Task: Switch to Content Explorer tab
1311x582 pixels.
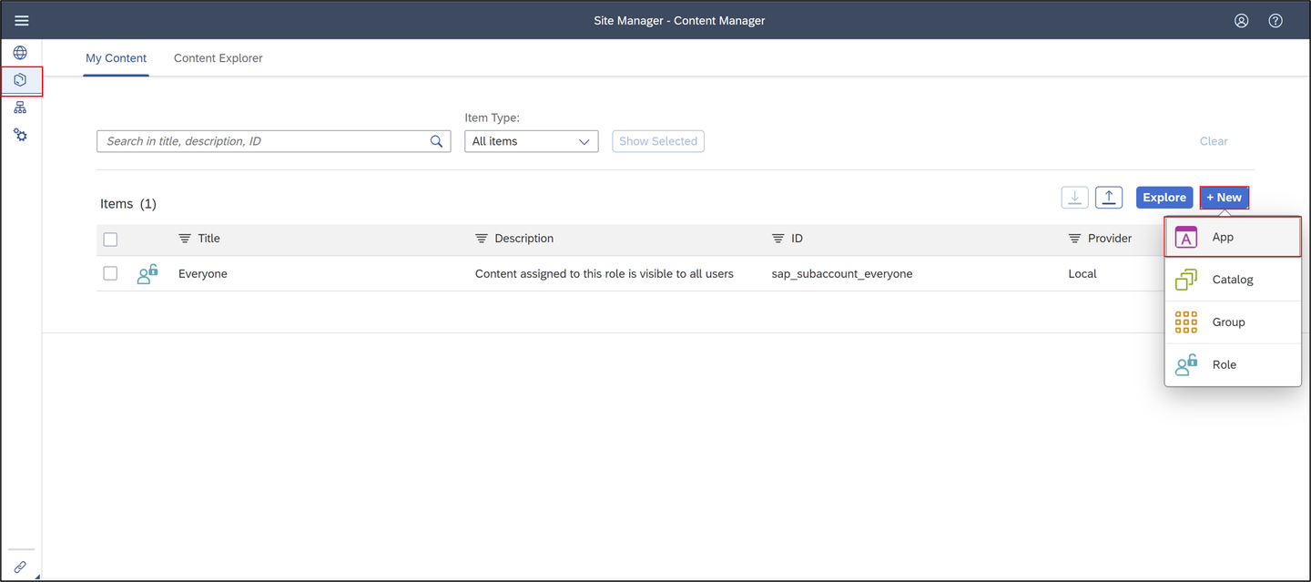Action: tap(218, 58)
